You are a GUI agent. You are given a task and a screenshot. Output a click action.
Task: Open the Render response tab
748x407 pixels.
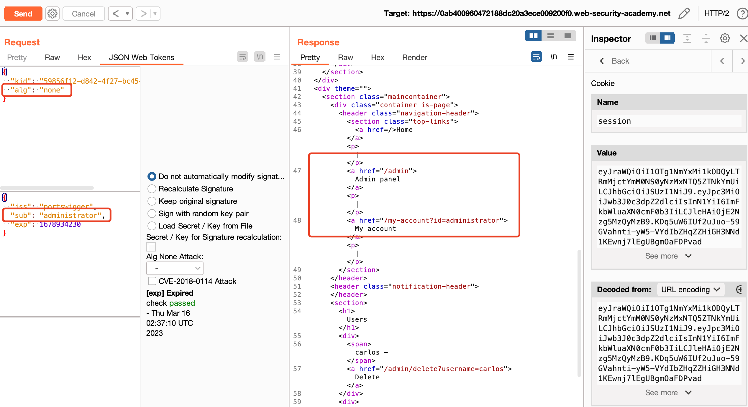pos(414,57)
